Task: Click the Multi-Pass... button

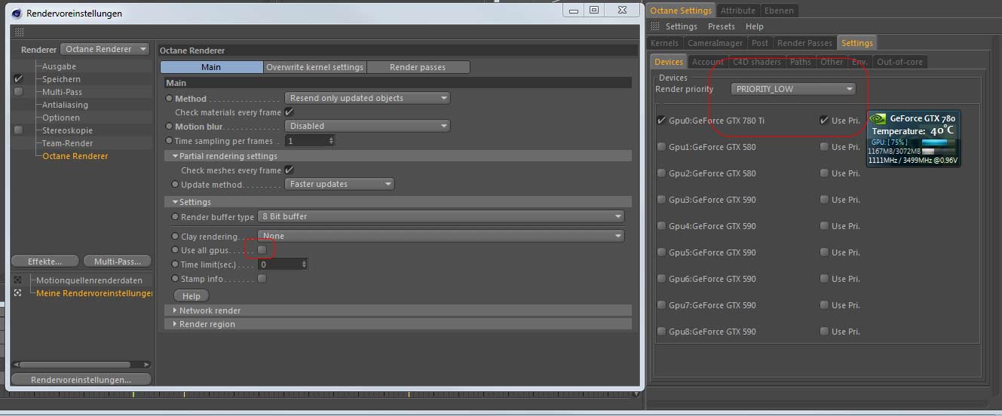Action: [x=118, y=261]
